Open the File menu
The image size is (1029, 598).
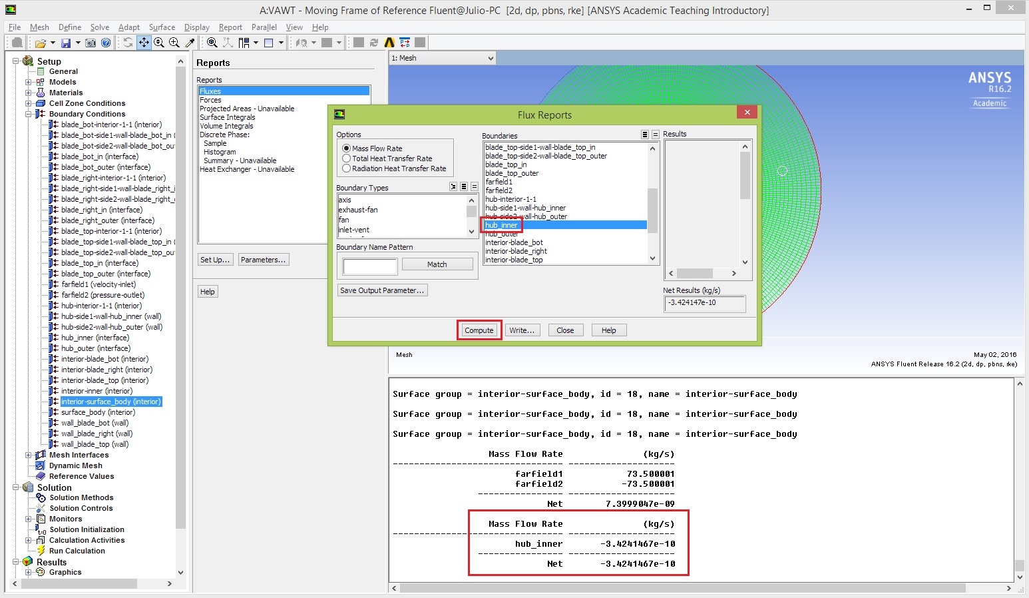pyautogui.click(x=15, y=27)
